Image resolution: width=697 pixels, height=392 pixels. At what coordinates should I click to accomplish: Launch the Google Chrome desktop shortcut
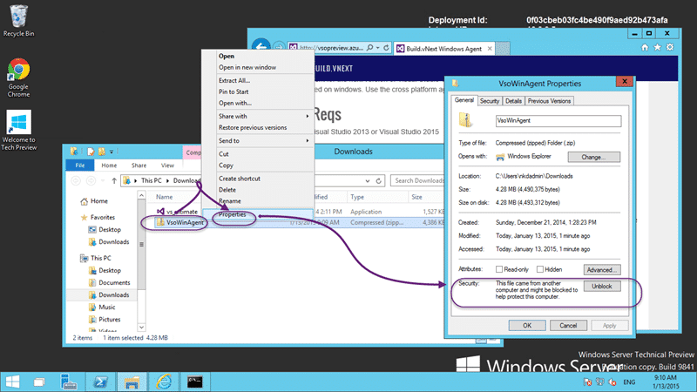(18, 78)
